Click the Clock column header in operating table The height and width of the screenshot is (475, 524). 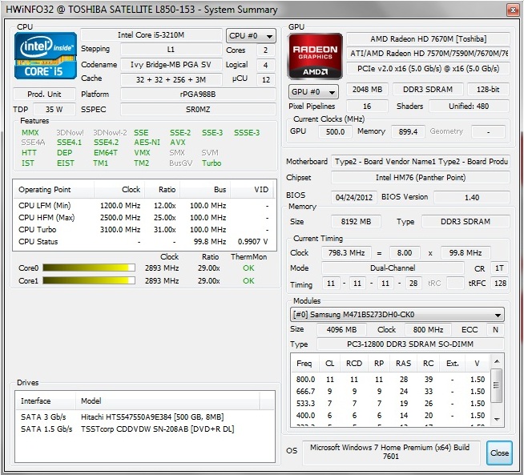pos(119,190)
